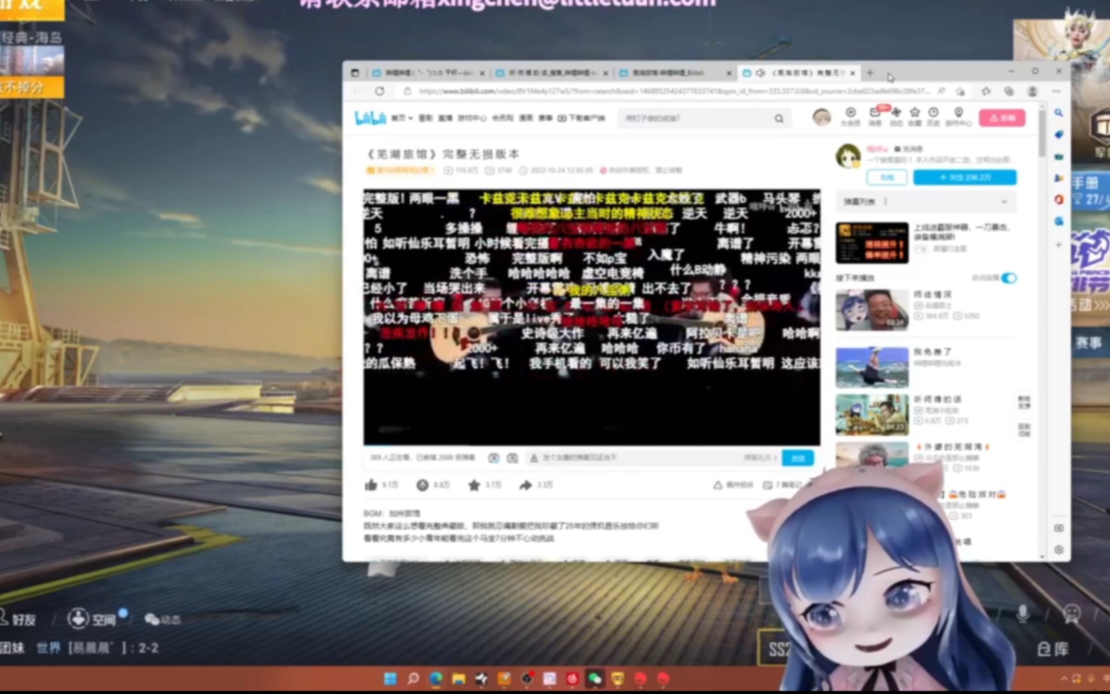Click the bilibili search magnifier icon
Viewport: 1110px width, 694px height.
coord(779,118)
